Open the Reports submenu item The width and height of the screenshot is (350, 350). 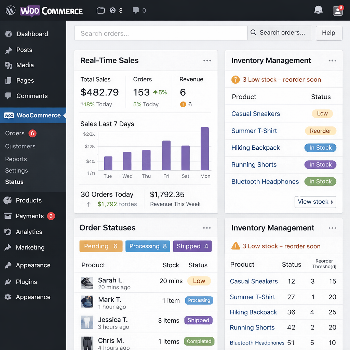tap(16, 159)
